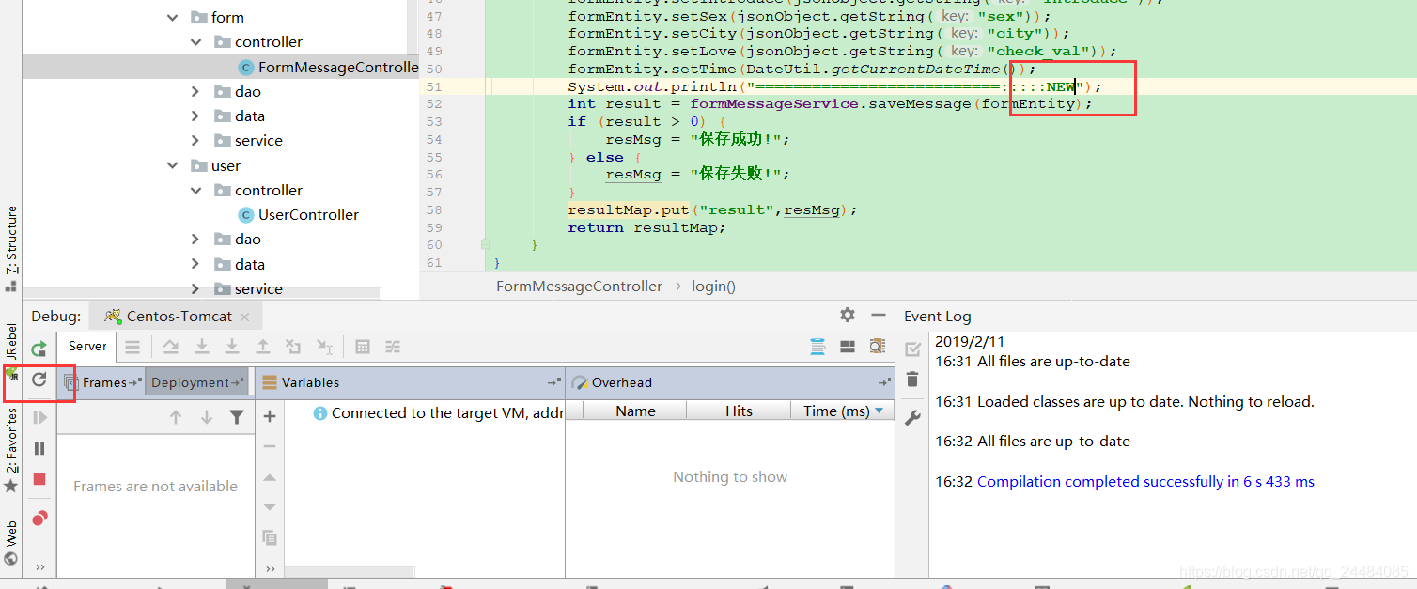The width and height of the screenshot is (1417, 589).
Task: Show more vertical debug toolbar actions chevron
Action: click(x=39, y=567)
